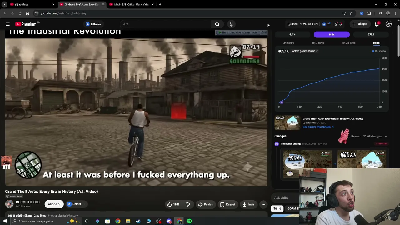400x225 pixels.
Task: Open the search tabs dropdown arrow
Action: pyautogui.click(x=4, y=4)
